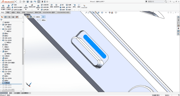The height and width of the screenshot is (96, 180).
Task: Click the 边界凸台/基体 boundary boss tool
Action: click(17, 10)
